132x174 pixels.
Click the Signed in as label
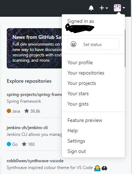coord(81,21)
